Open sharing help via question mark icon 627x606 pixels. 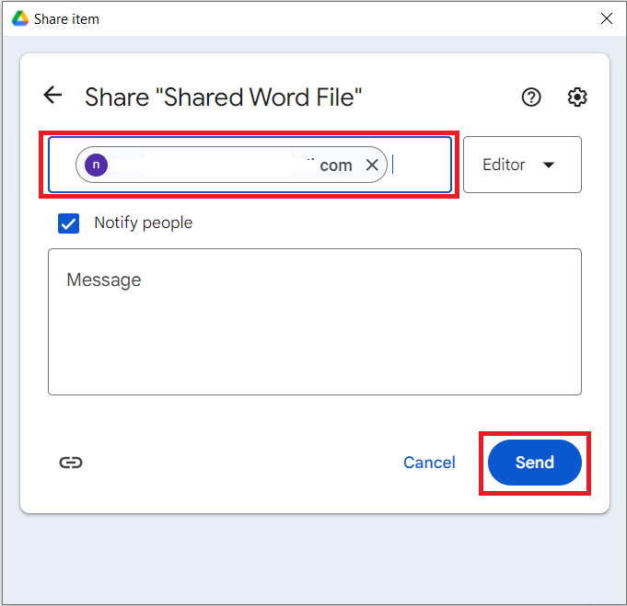click(531, 97)
